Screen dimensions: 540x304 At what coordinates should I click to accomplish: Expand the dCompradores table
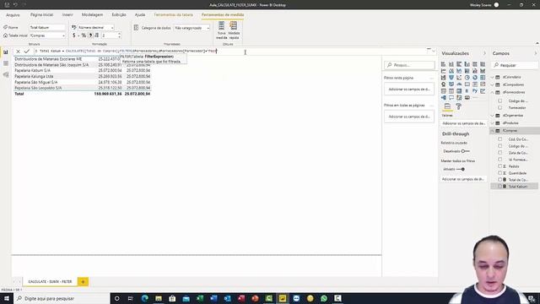493,84
